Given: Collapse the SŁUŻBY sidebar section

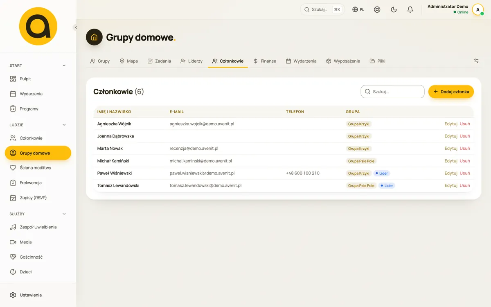Looking at the screenshot, I should [x=38, y=214].
